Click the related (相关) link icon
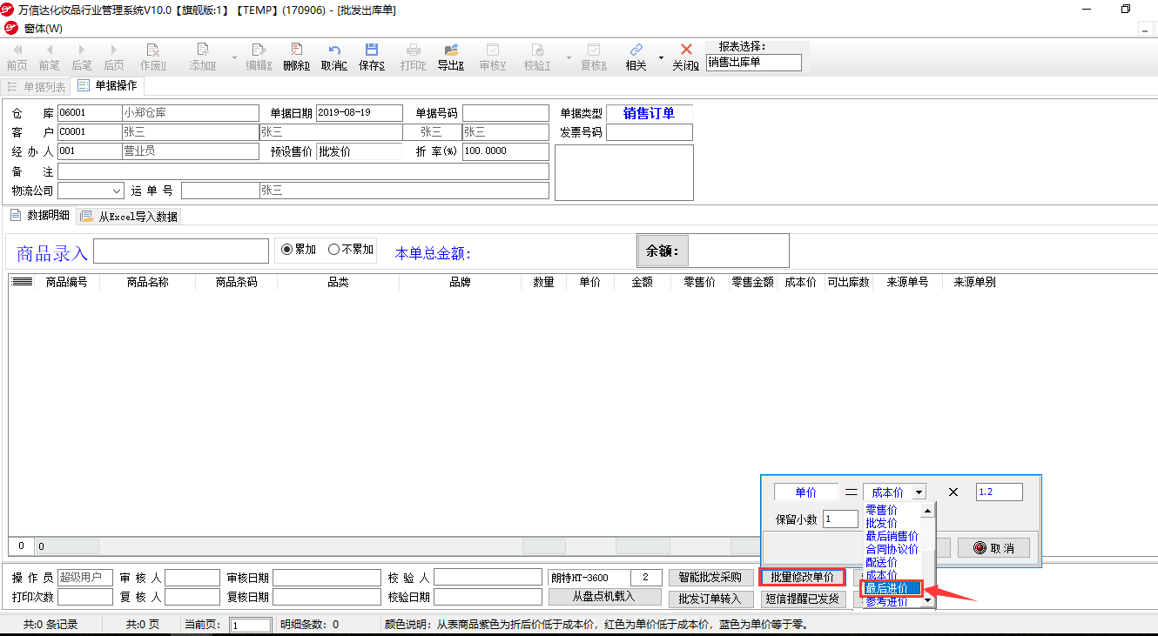This screenshot has width=1158, height=636. [x=636, y=57]
